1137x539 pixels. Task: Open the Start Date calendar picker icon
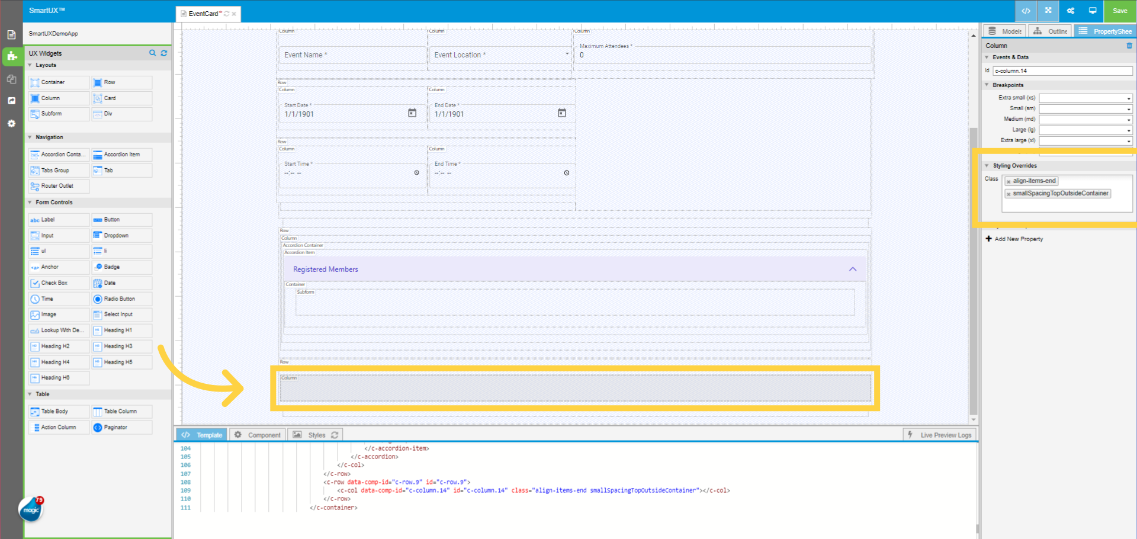[x=412, y=113]
